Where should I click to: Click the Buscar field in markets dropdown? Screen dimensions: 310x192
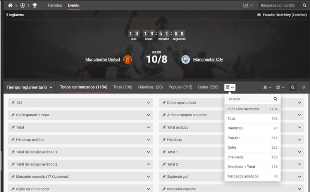250,99
